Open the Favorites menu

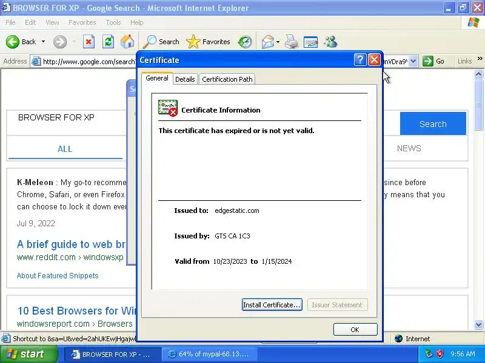(x=82, y=22)
